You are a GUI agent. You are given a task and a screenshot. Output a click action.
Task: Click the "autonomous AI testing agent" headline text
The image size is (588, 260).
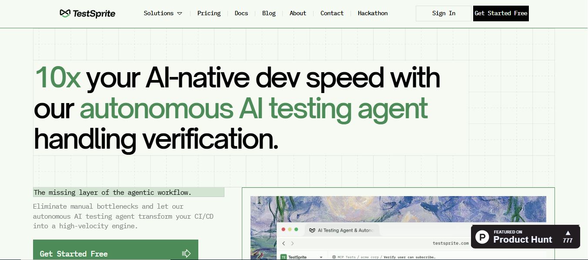pyautogui.click(x=254, y=109)
